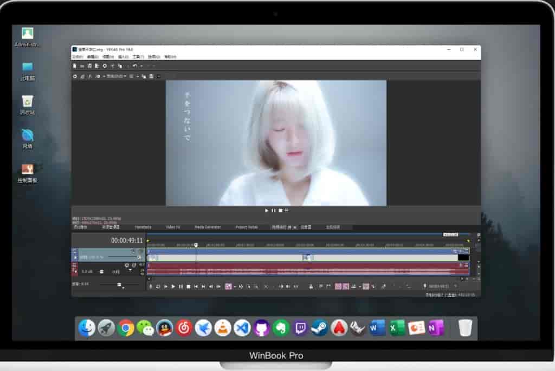Expand the Undo history dropdown arrow
The image size is (555, 371).
pyautogui.click(x=141, y=66)
